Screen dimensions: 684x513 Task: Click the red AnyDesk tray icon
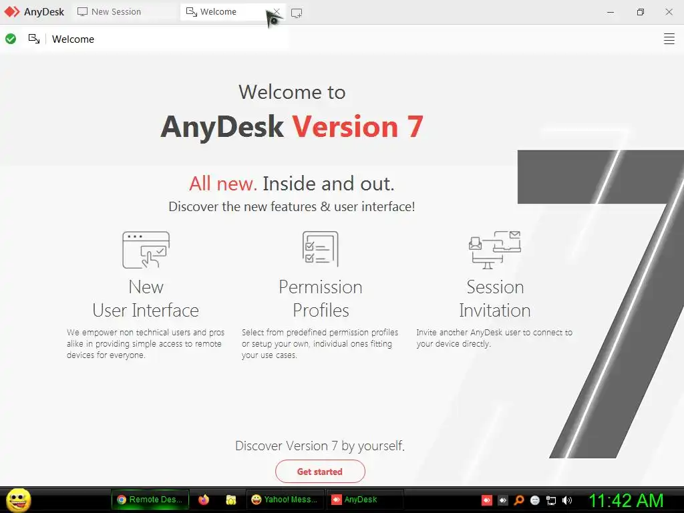coord(487,500)
